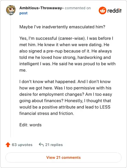Click the paragraph starting 'I don't know what happened'

[x=66, y=97]
